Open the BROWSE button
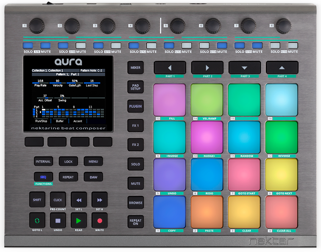Image resolution: width=321 pixels, height=252 pixels. pyautogui.click(x=136, y=203)
